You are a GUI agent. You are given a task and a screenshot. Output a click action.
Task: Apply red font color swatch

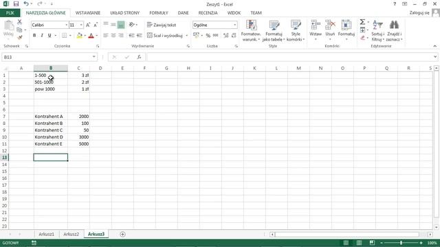(91, 35)
